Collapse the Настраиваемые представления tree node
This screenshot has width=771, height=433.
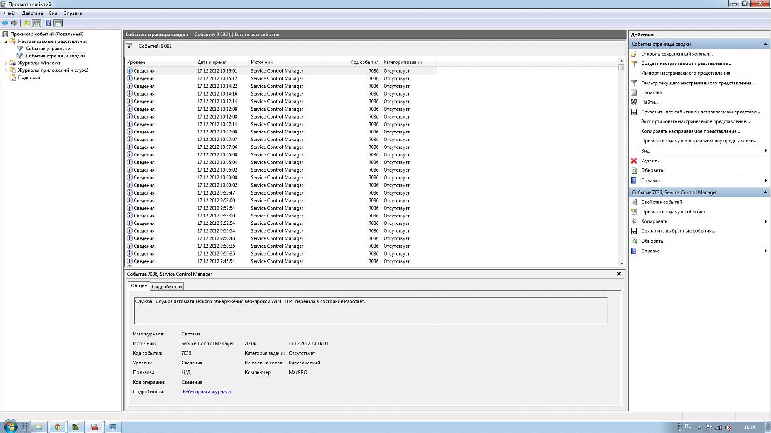point(6,42)
